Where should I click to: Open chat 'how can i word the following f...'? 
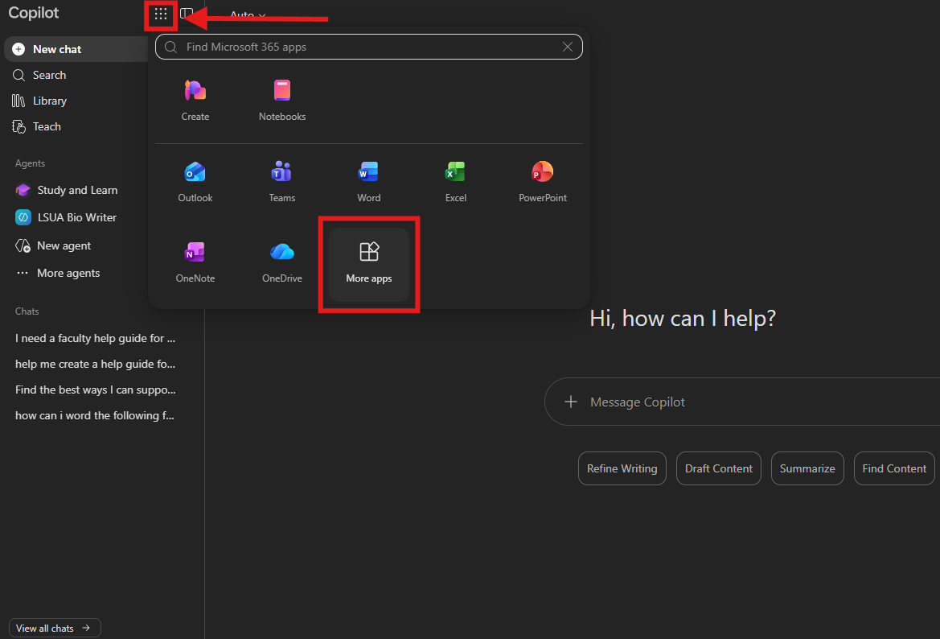(95, 416)
